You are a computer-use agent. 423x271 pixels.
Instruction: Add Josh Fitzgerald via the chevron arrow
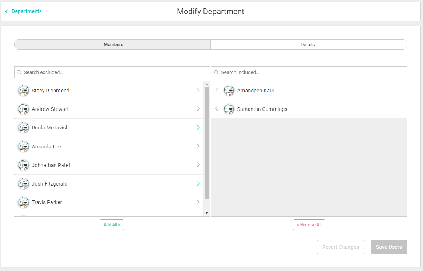pos(198,184)
